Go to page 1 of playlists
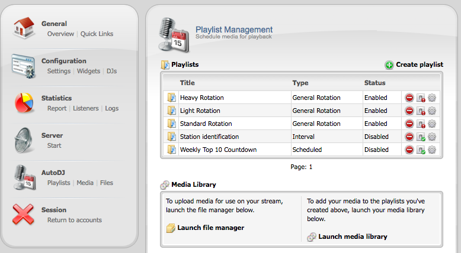The height and width of the screenshot is (253, 461). pos(310,167)
